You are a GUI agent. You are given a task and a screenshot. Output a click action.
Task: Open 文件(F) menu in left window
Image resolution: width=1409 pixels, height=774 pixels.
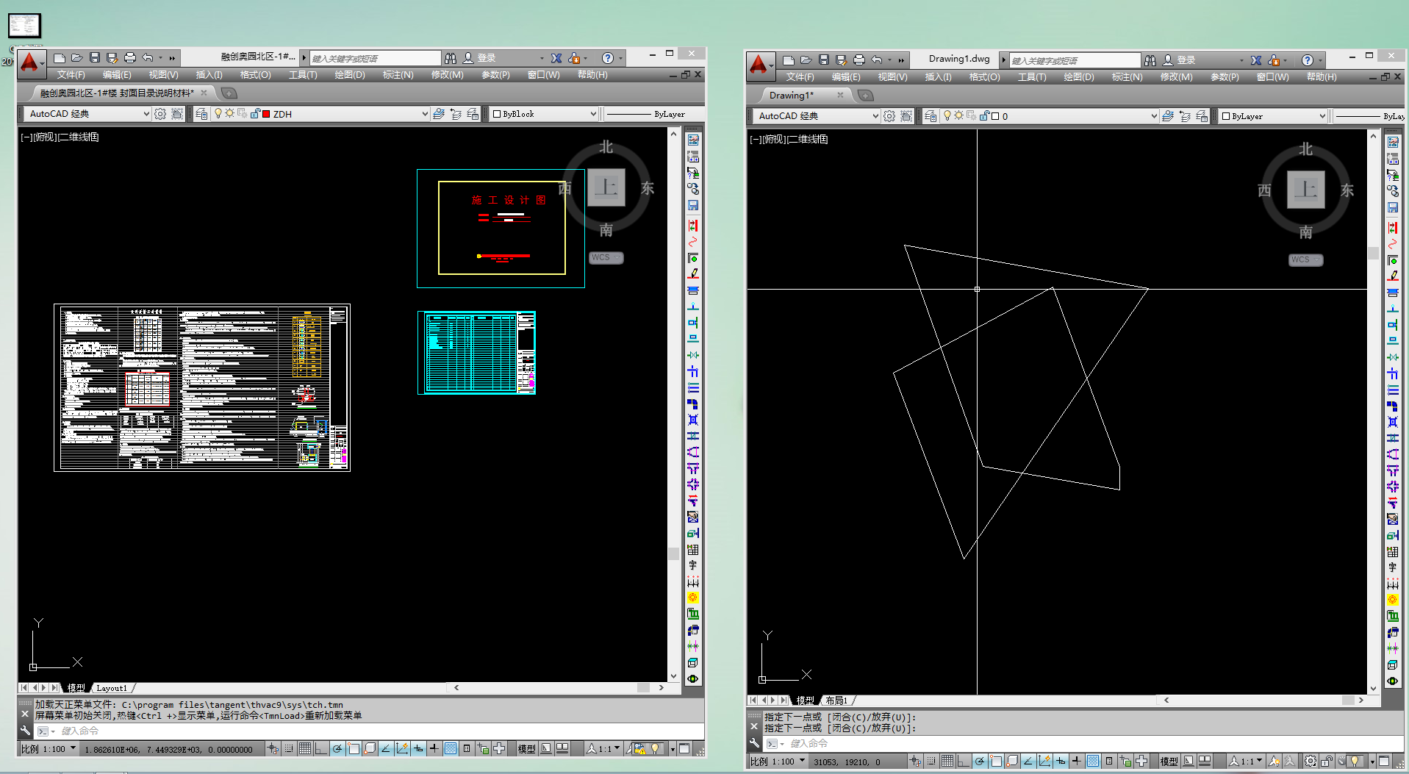tap(71, 75)
